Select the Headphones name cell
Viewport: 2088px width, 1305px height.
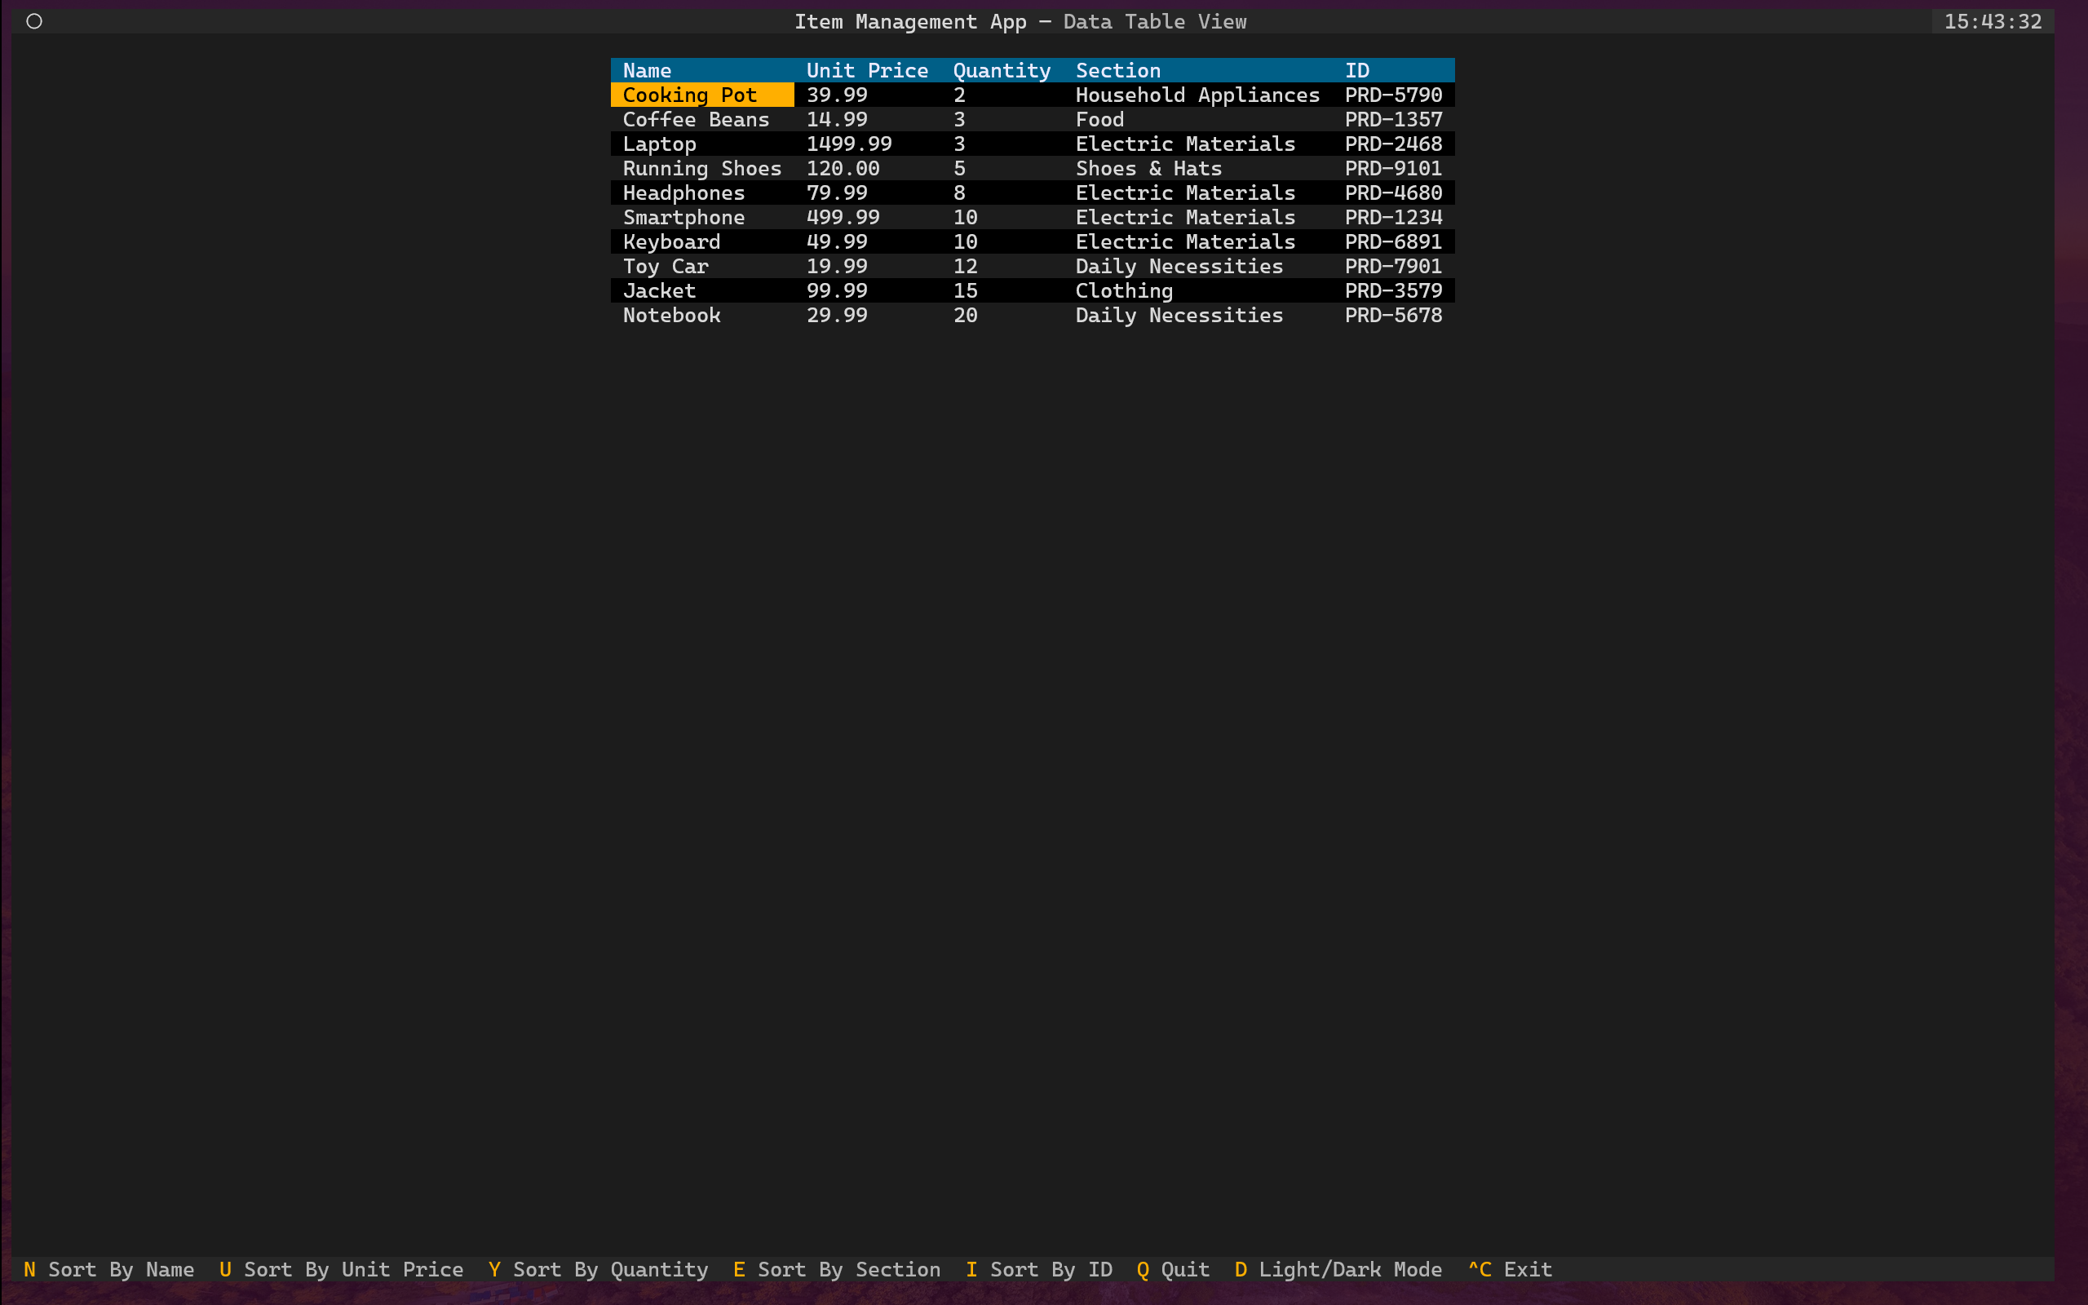pos(702,192)
